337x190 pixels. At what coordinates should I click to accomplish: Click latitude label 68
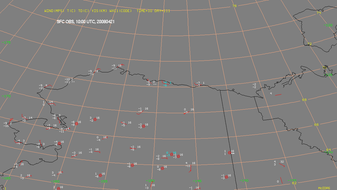tap(304, 100)
